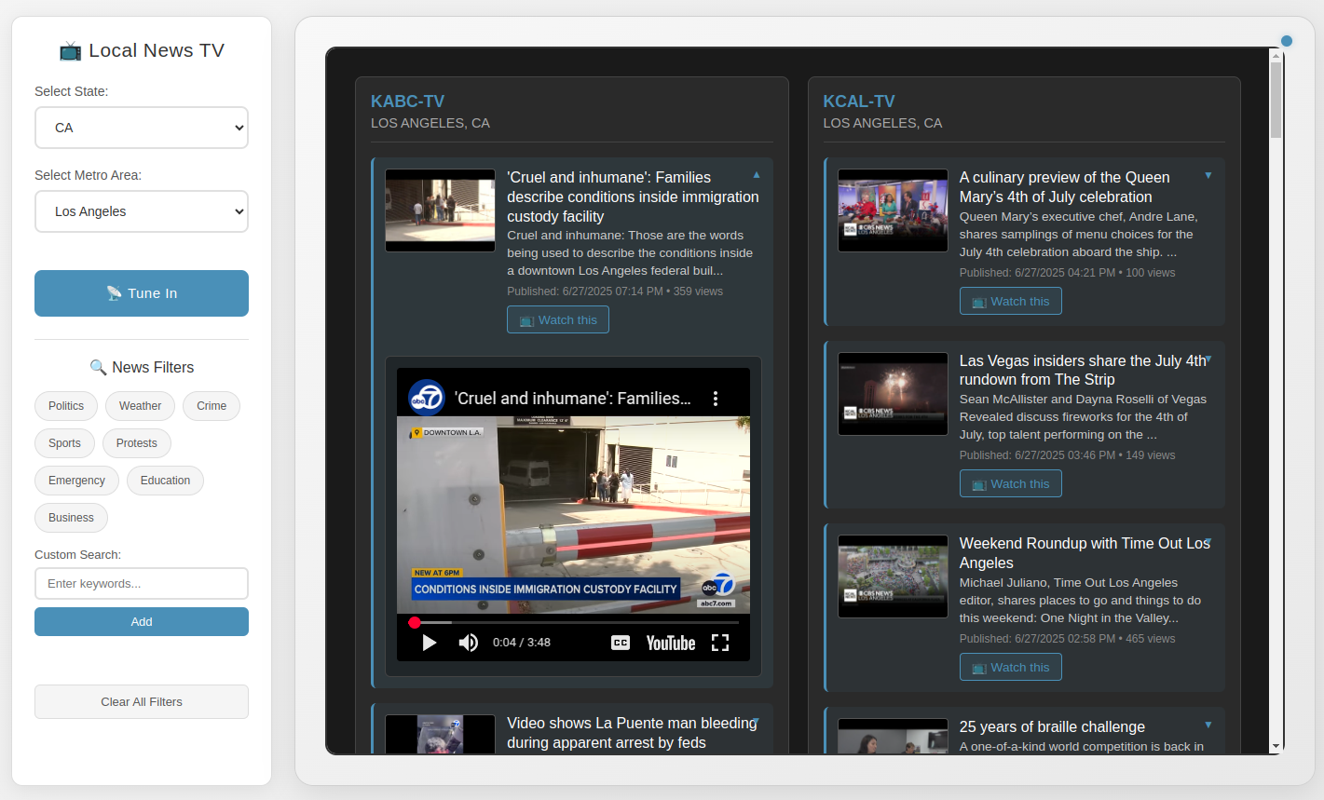This screenshot has height=800, width=1324.
Task: Open the Las Vegas fireworks thumbnail
Action: click(x=893, y=394)
